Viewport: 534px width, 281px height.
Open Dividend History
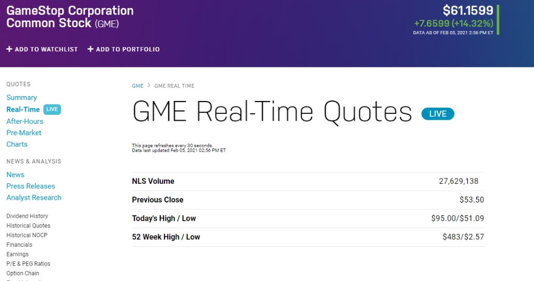pos(27,216)
